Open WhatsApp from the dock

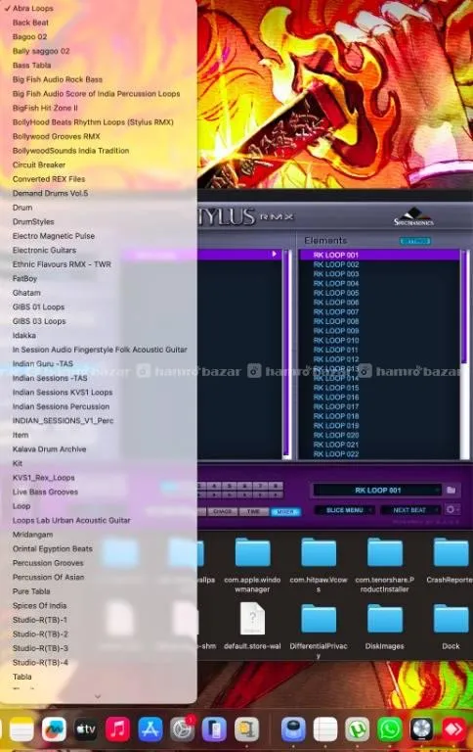point(390,728)
